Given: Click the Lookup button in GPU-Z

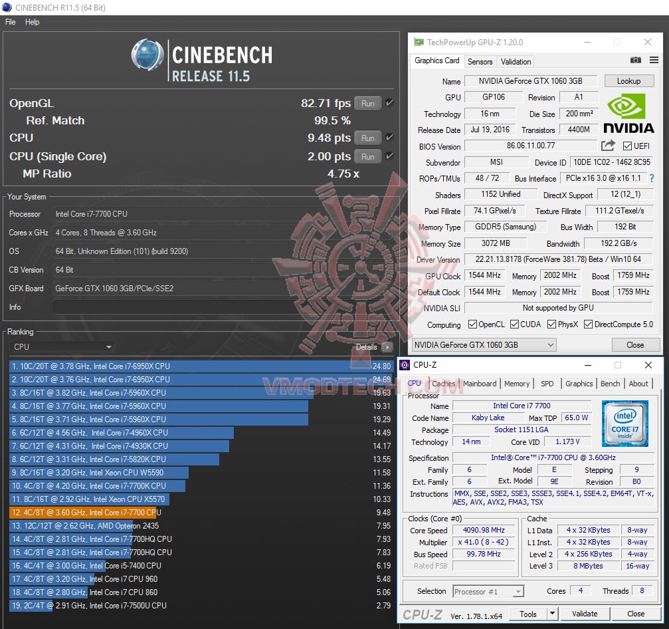Looking at the screenshot, I should [628, 80].
